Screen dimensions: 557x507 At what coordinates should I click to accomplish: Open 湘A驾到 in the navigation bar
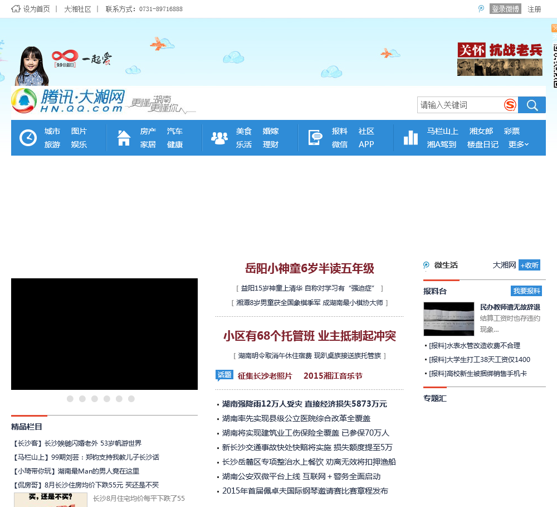442,144
